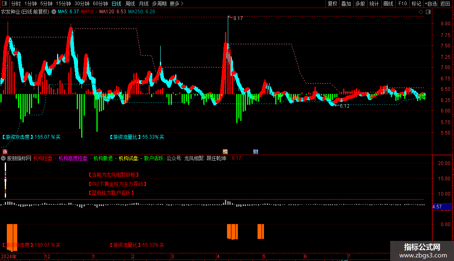Click the 6.12 low price label

click(344, 106)
